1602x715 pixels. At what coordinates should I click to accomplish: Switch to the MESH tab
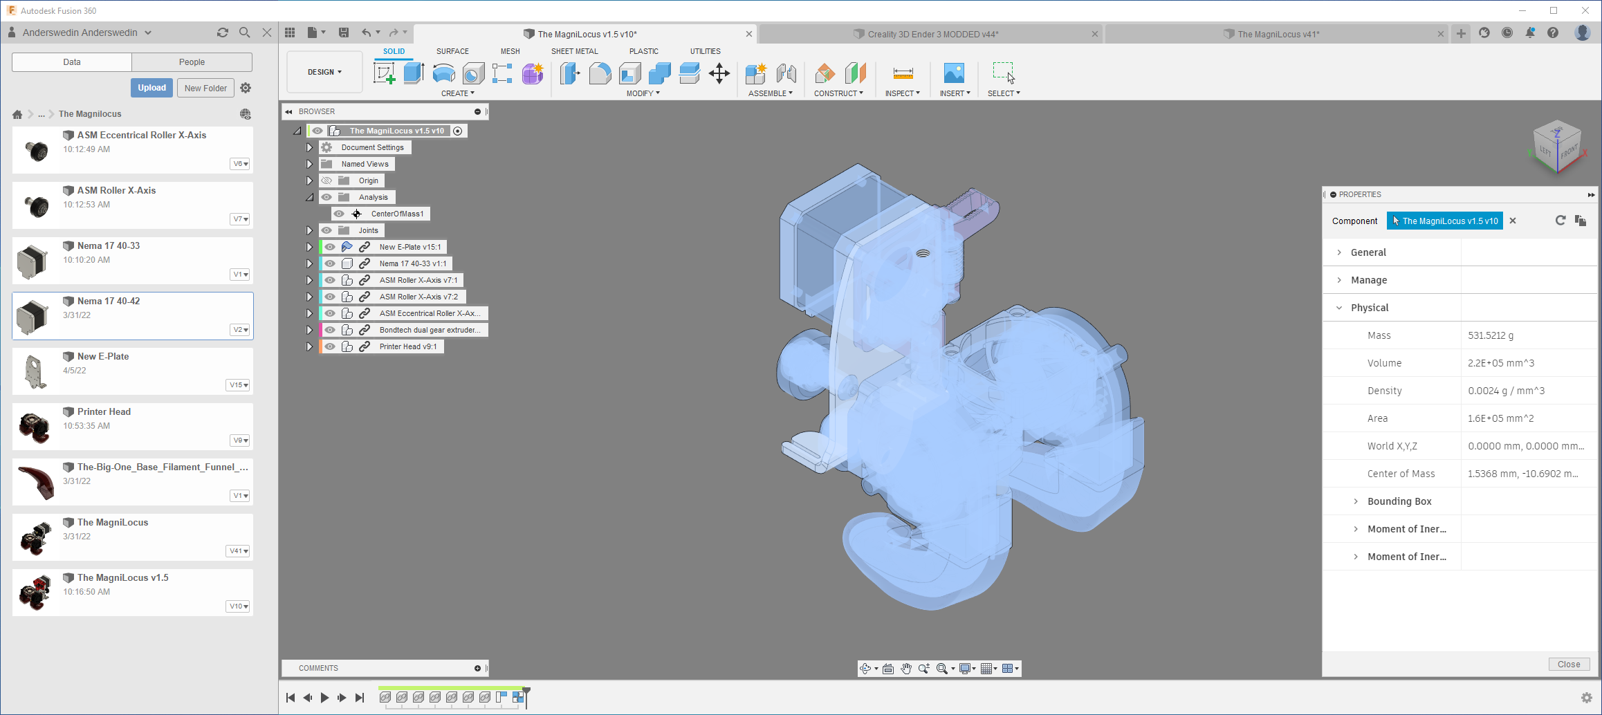coord(510,51)
